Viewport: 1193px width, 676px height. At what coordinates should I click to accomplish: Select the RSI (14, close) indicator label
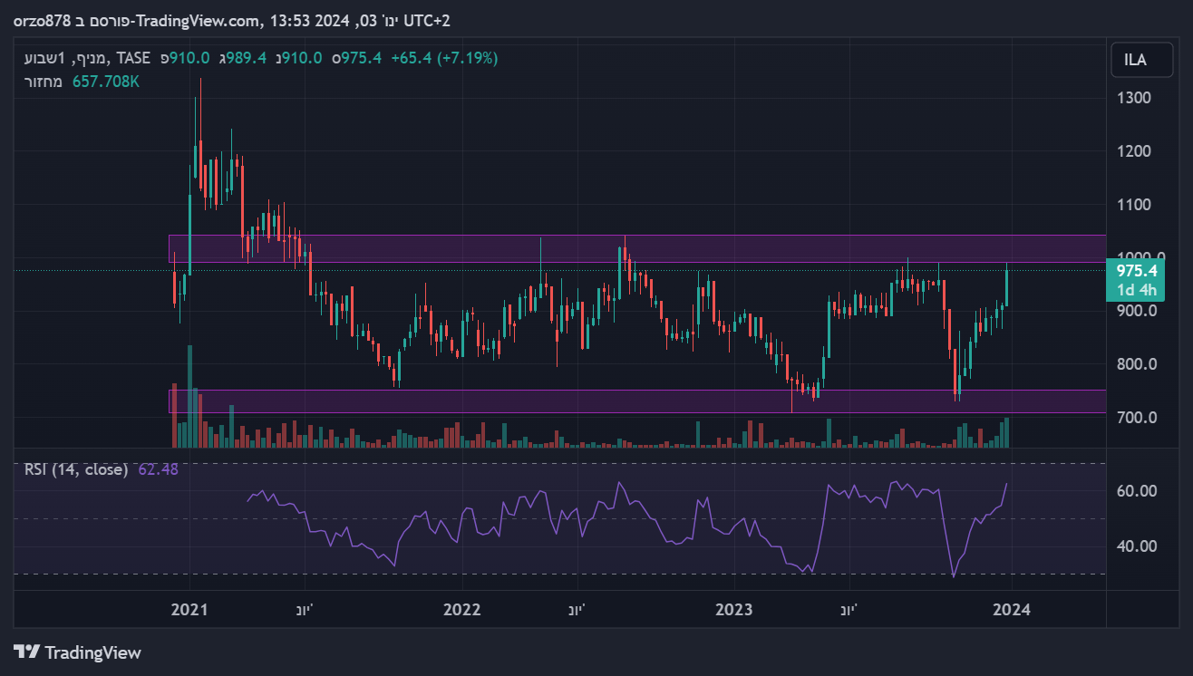76,469
